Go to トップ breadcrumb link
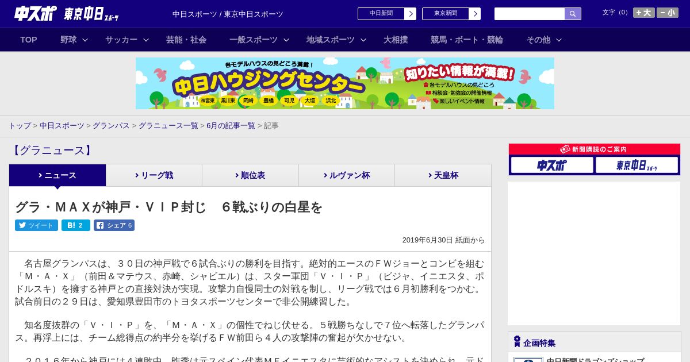This screenshot has height=362, width=690. tap(20, 126)
